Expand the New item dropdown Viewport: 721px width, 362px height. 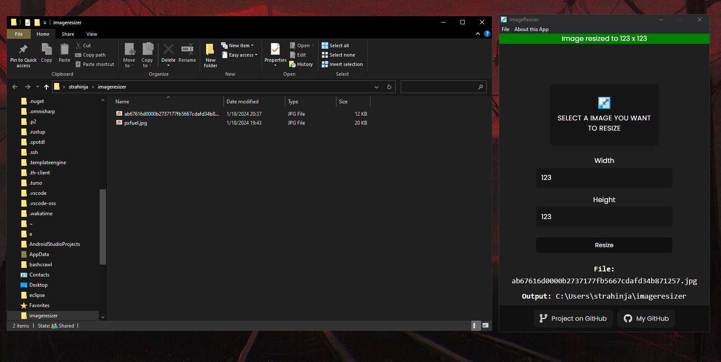coord(237,46)
